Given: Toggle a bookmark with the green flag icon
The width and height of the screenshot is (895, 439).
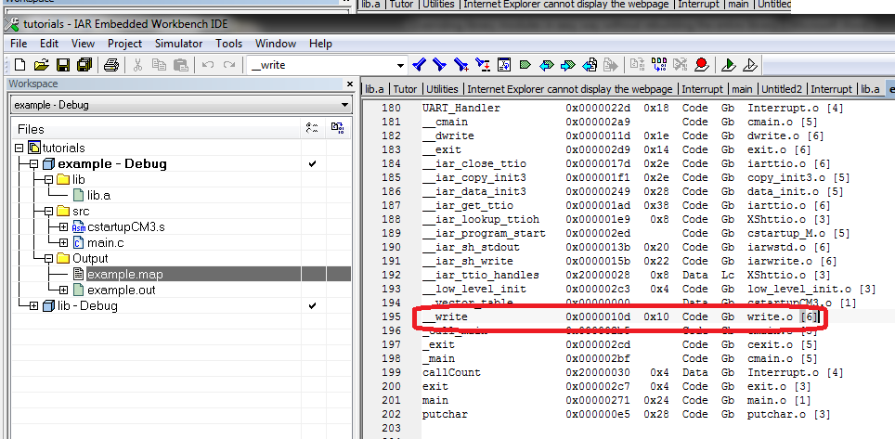Looking at the screenshot, I should click(x=525, y=65).
